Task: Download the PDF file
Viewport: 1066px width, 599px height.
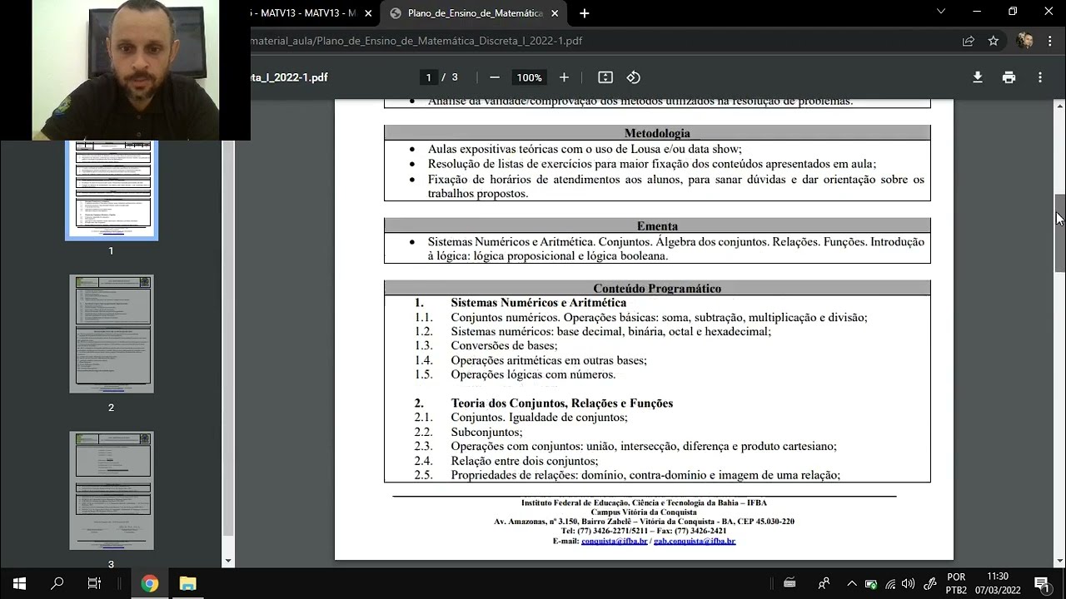Action: coord(978,77)
